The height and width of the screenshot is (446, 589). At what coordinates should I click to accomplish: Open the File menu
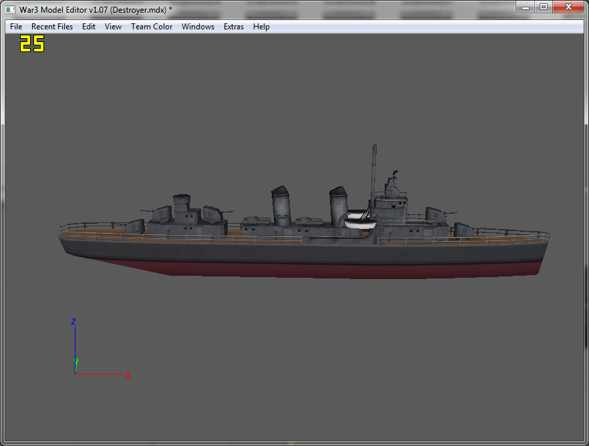click(x=16, y=27)
